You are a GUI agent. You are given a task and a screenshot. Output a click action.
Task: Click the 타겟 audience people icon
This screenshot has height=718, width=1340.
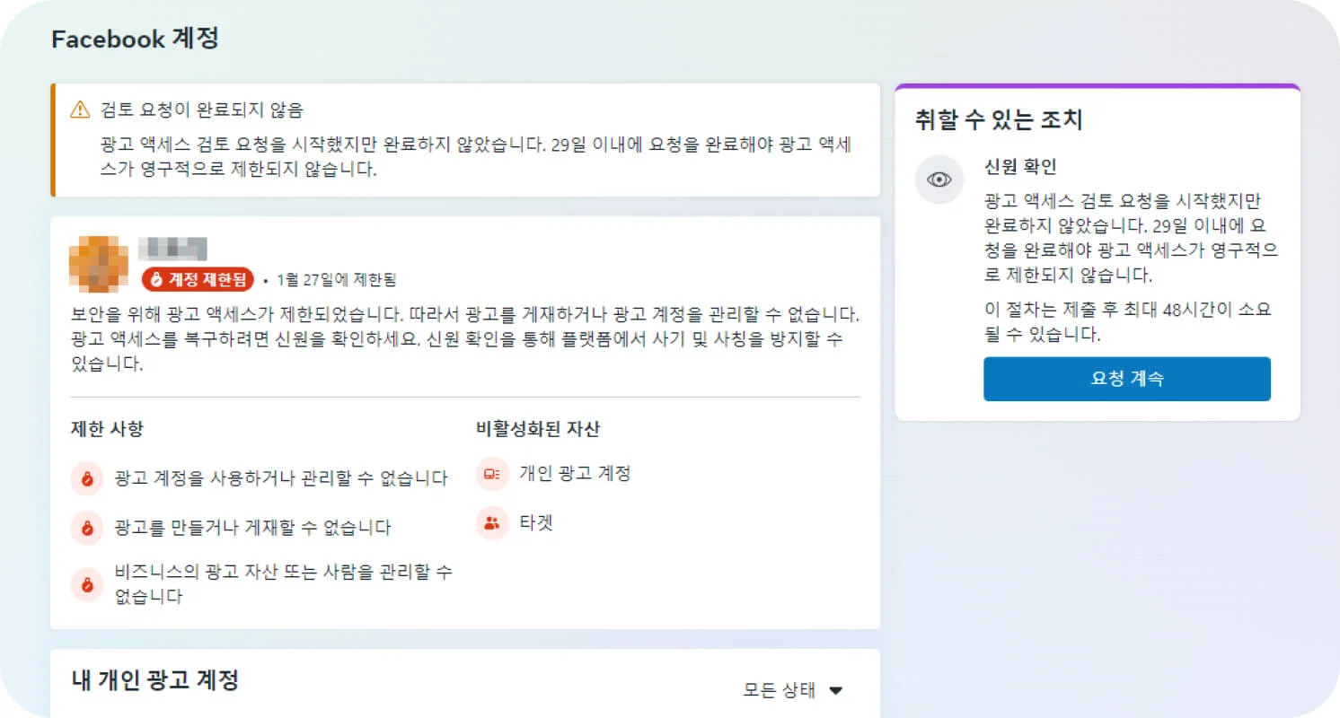(x=492, y=523)
